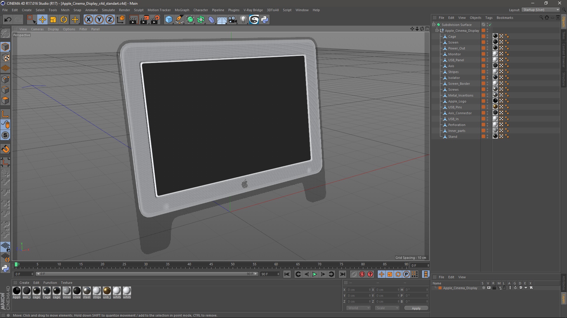Screen dimensions: 567x318
Task: Add a Camera object
Action: tap(233, 20)
